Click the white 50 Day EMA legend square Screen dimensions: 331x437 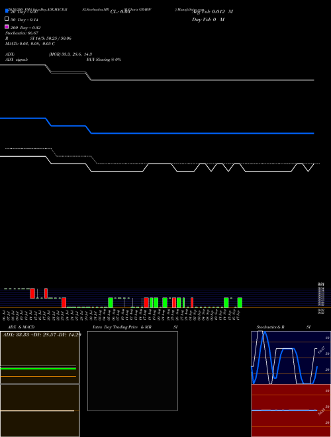pos(7,19)
